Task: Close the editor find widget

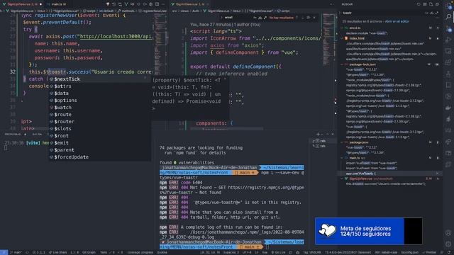Action: pos(314,18)
